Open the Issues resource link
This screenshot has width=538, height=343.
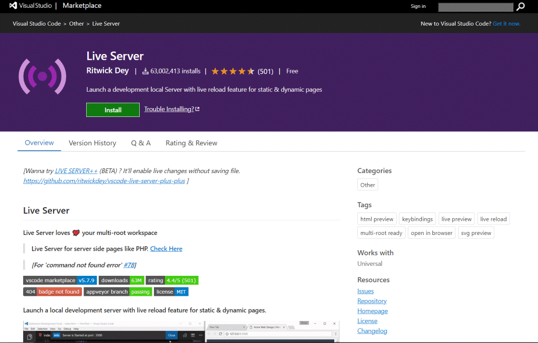[x=366, y=291]
